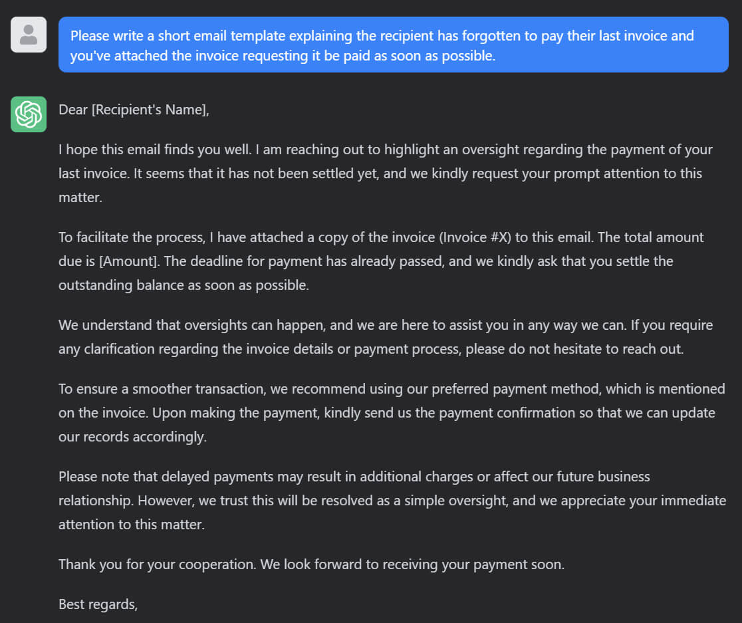Select the blue user prompt bubble

(393, 45)
